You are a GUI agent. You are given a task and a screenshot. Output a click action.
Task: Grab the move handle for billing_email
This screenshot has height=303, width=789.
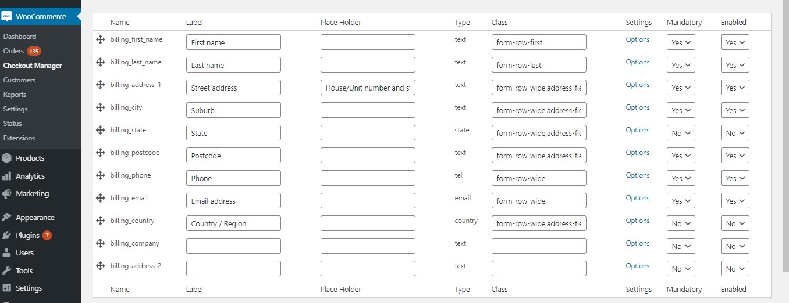pyautogui.click(x=100, y=198)
